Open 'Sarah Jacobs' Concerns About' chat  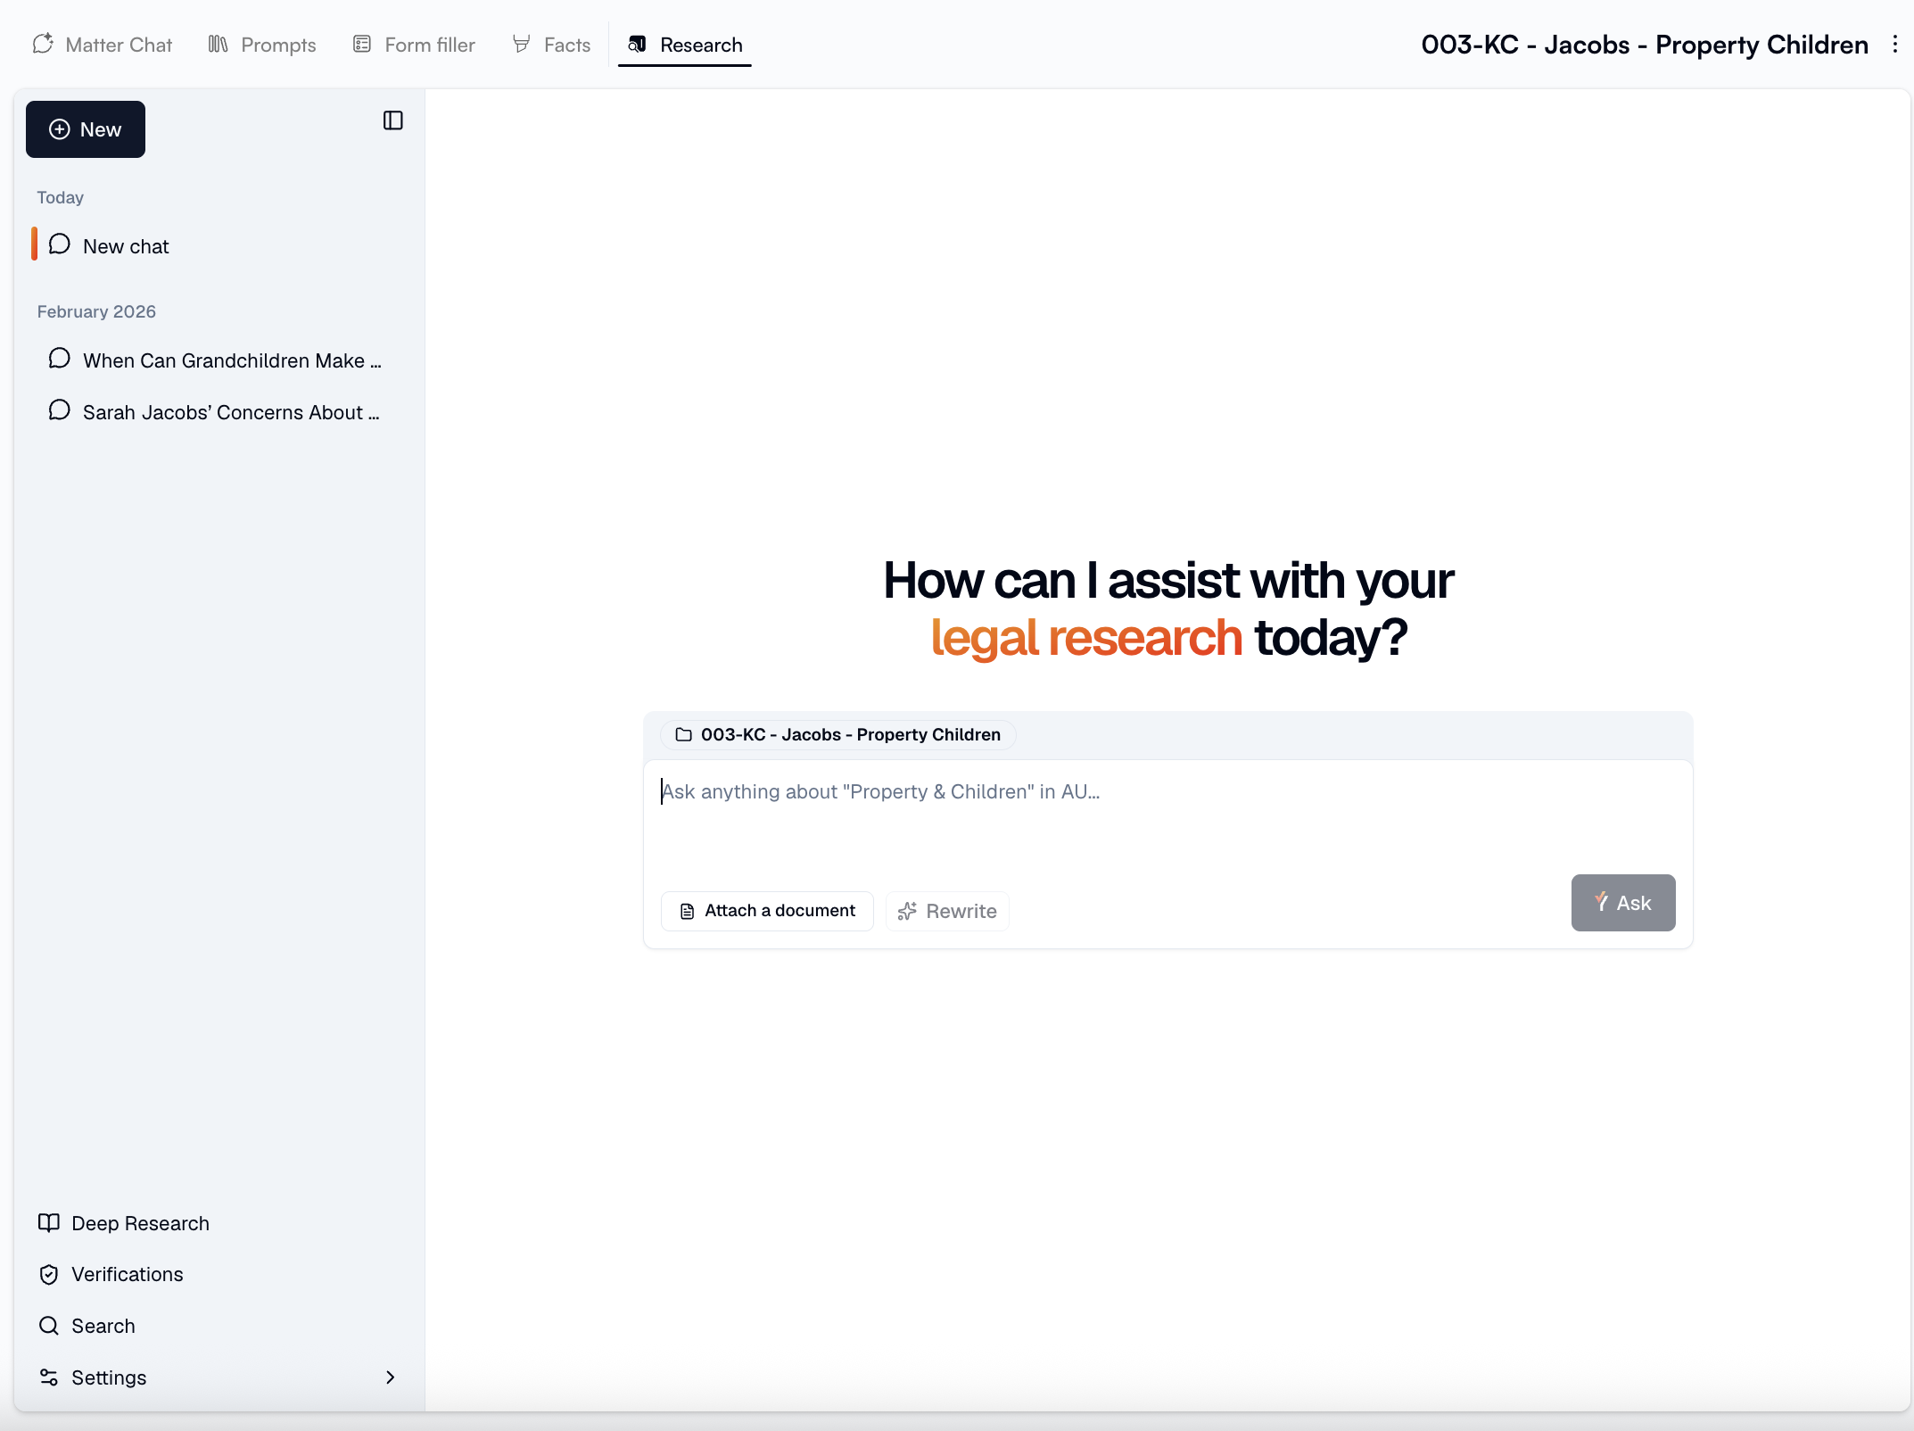click(231, 412)
